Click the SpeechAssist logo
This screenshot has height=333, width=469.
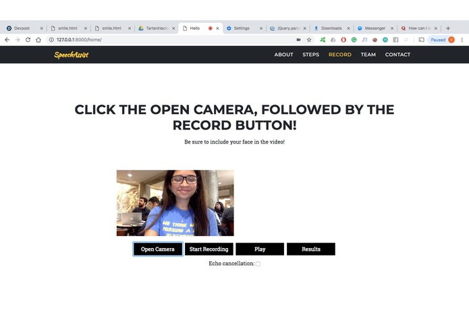point(71,55)
